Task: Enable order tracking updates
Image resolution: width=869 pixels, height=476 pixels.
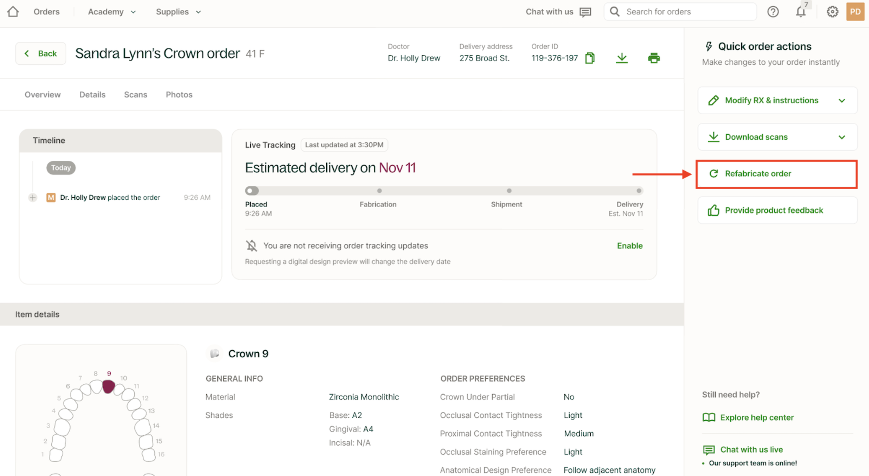Action: pos(629,246)
